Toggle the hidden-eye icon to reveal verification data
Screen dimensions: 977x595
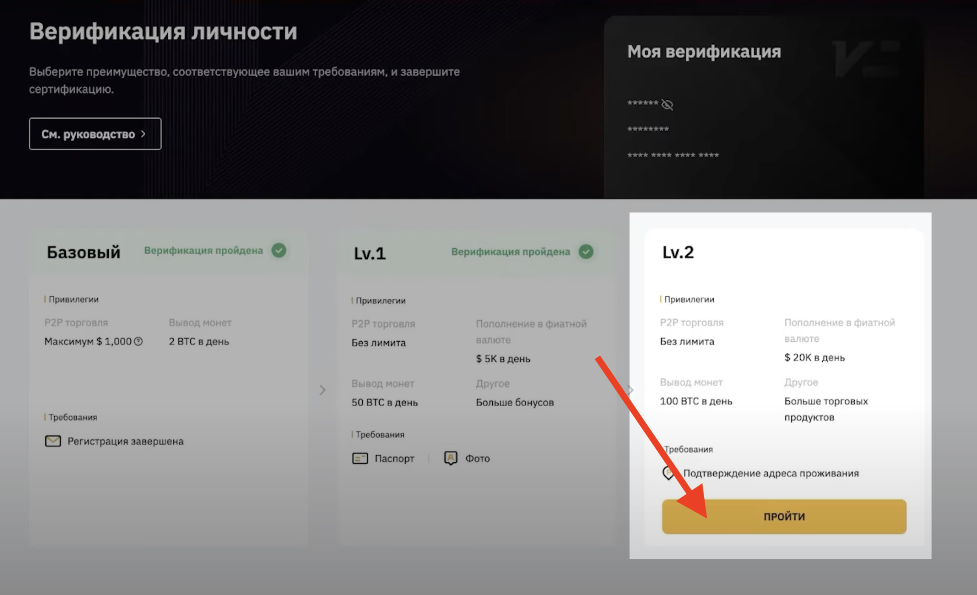pos(667,104)
